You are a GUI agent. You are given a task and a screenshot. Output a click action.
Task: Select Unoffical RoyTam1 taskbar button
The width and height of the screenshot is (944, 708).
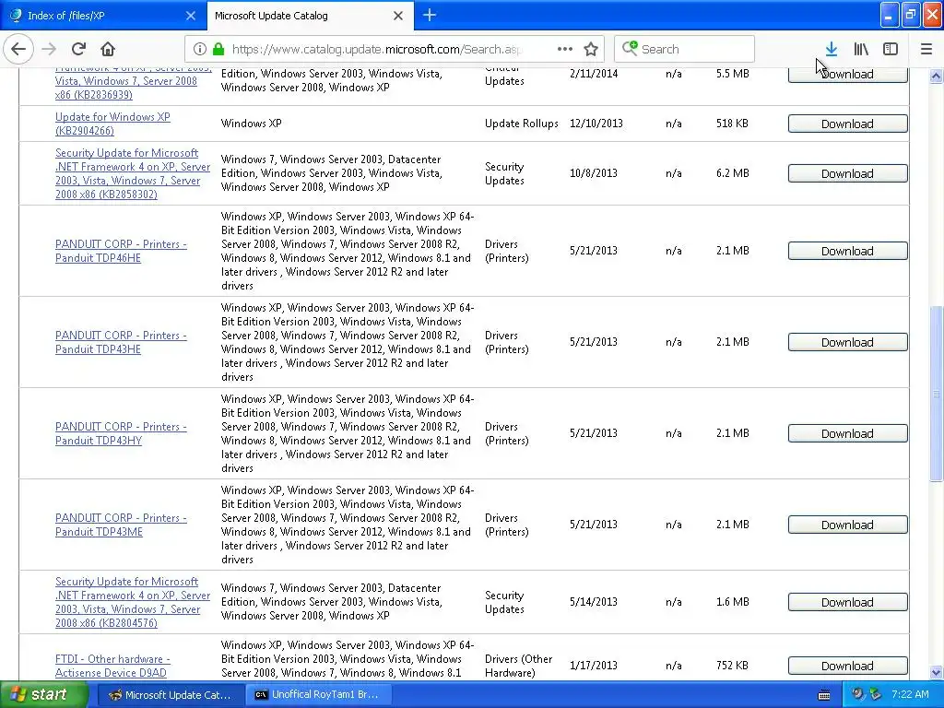[x=318, y=695]
